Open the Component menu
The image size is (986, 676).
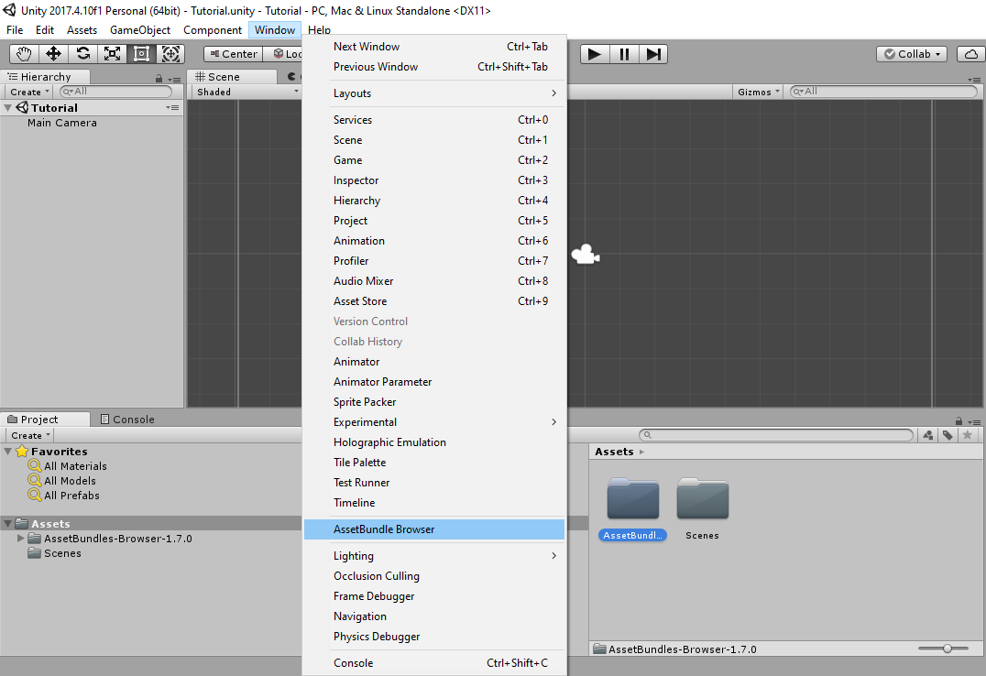(213, 29)
